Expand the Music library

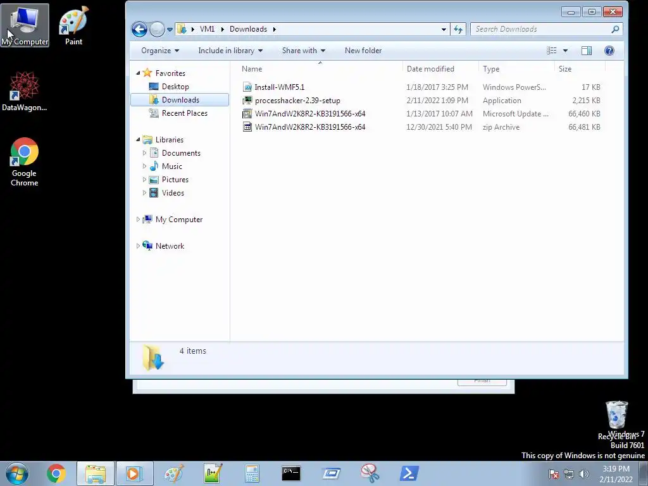pos(144,166)
